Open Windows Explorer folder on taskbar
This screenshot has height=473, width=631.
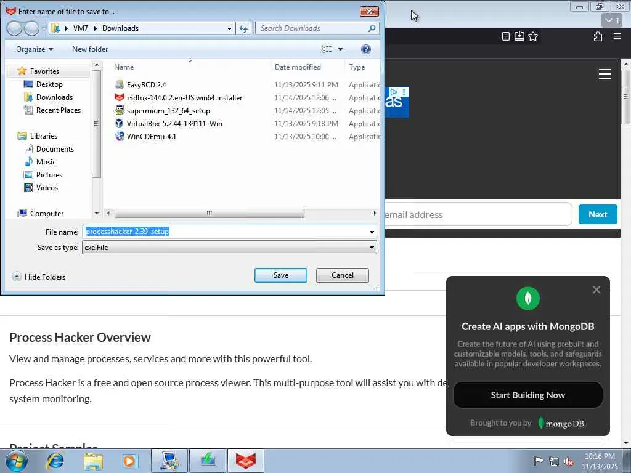point(94,461)
